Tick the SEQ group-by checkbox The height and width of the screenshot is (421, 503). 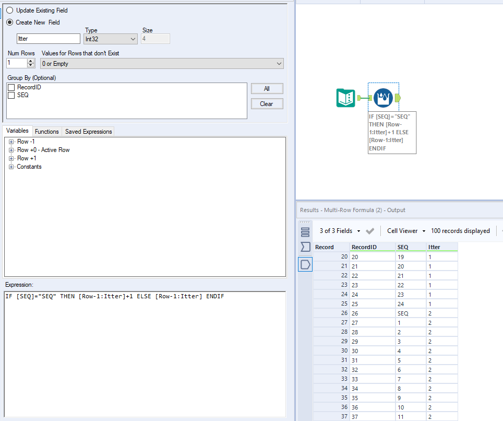pyautogui.click(x=11, y=95)
